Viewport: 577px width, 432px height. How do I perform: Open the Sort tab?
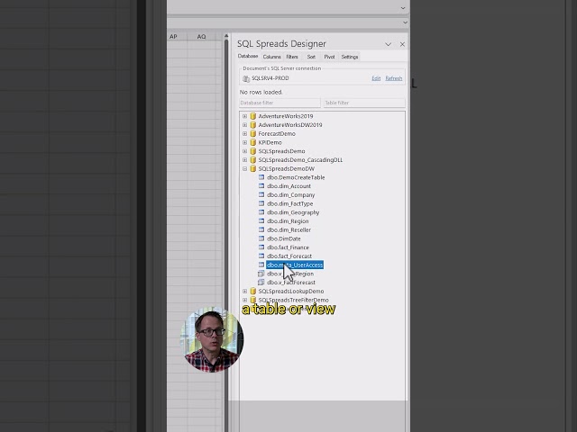point(311,57)
